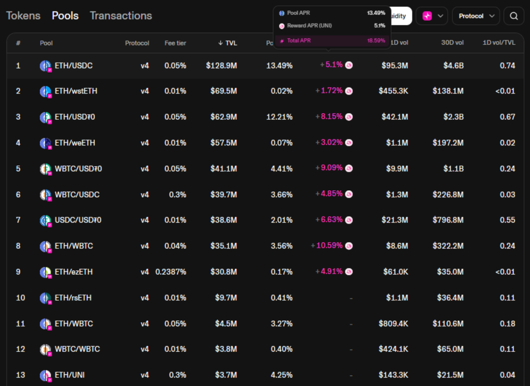Open the WBTC/WBTC pool name
This screenshot has width=530, height=386.
[x=77, y=349]
